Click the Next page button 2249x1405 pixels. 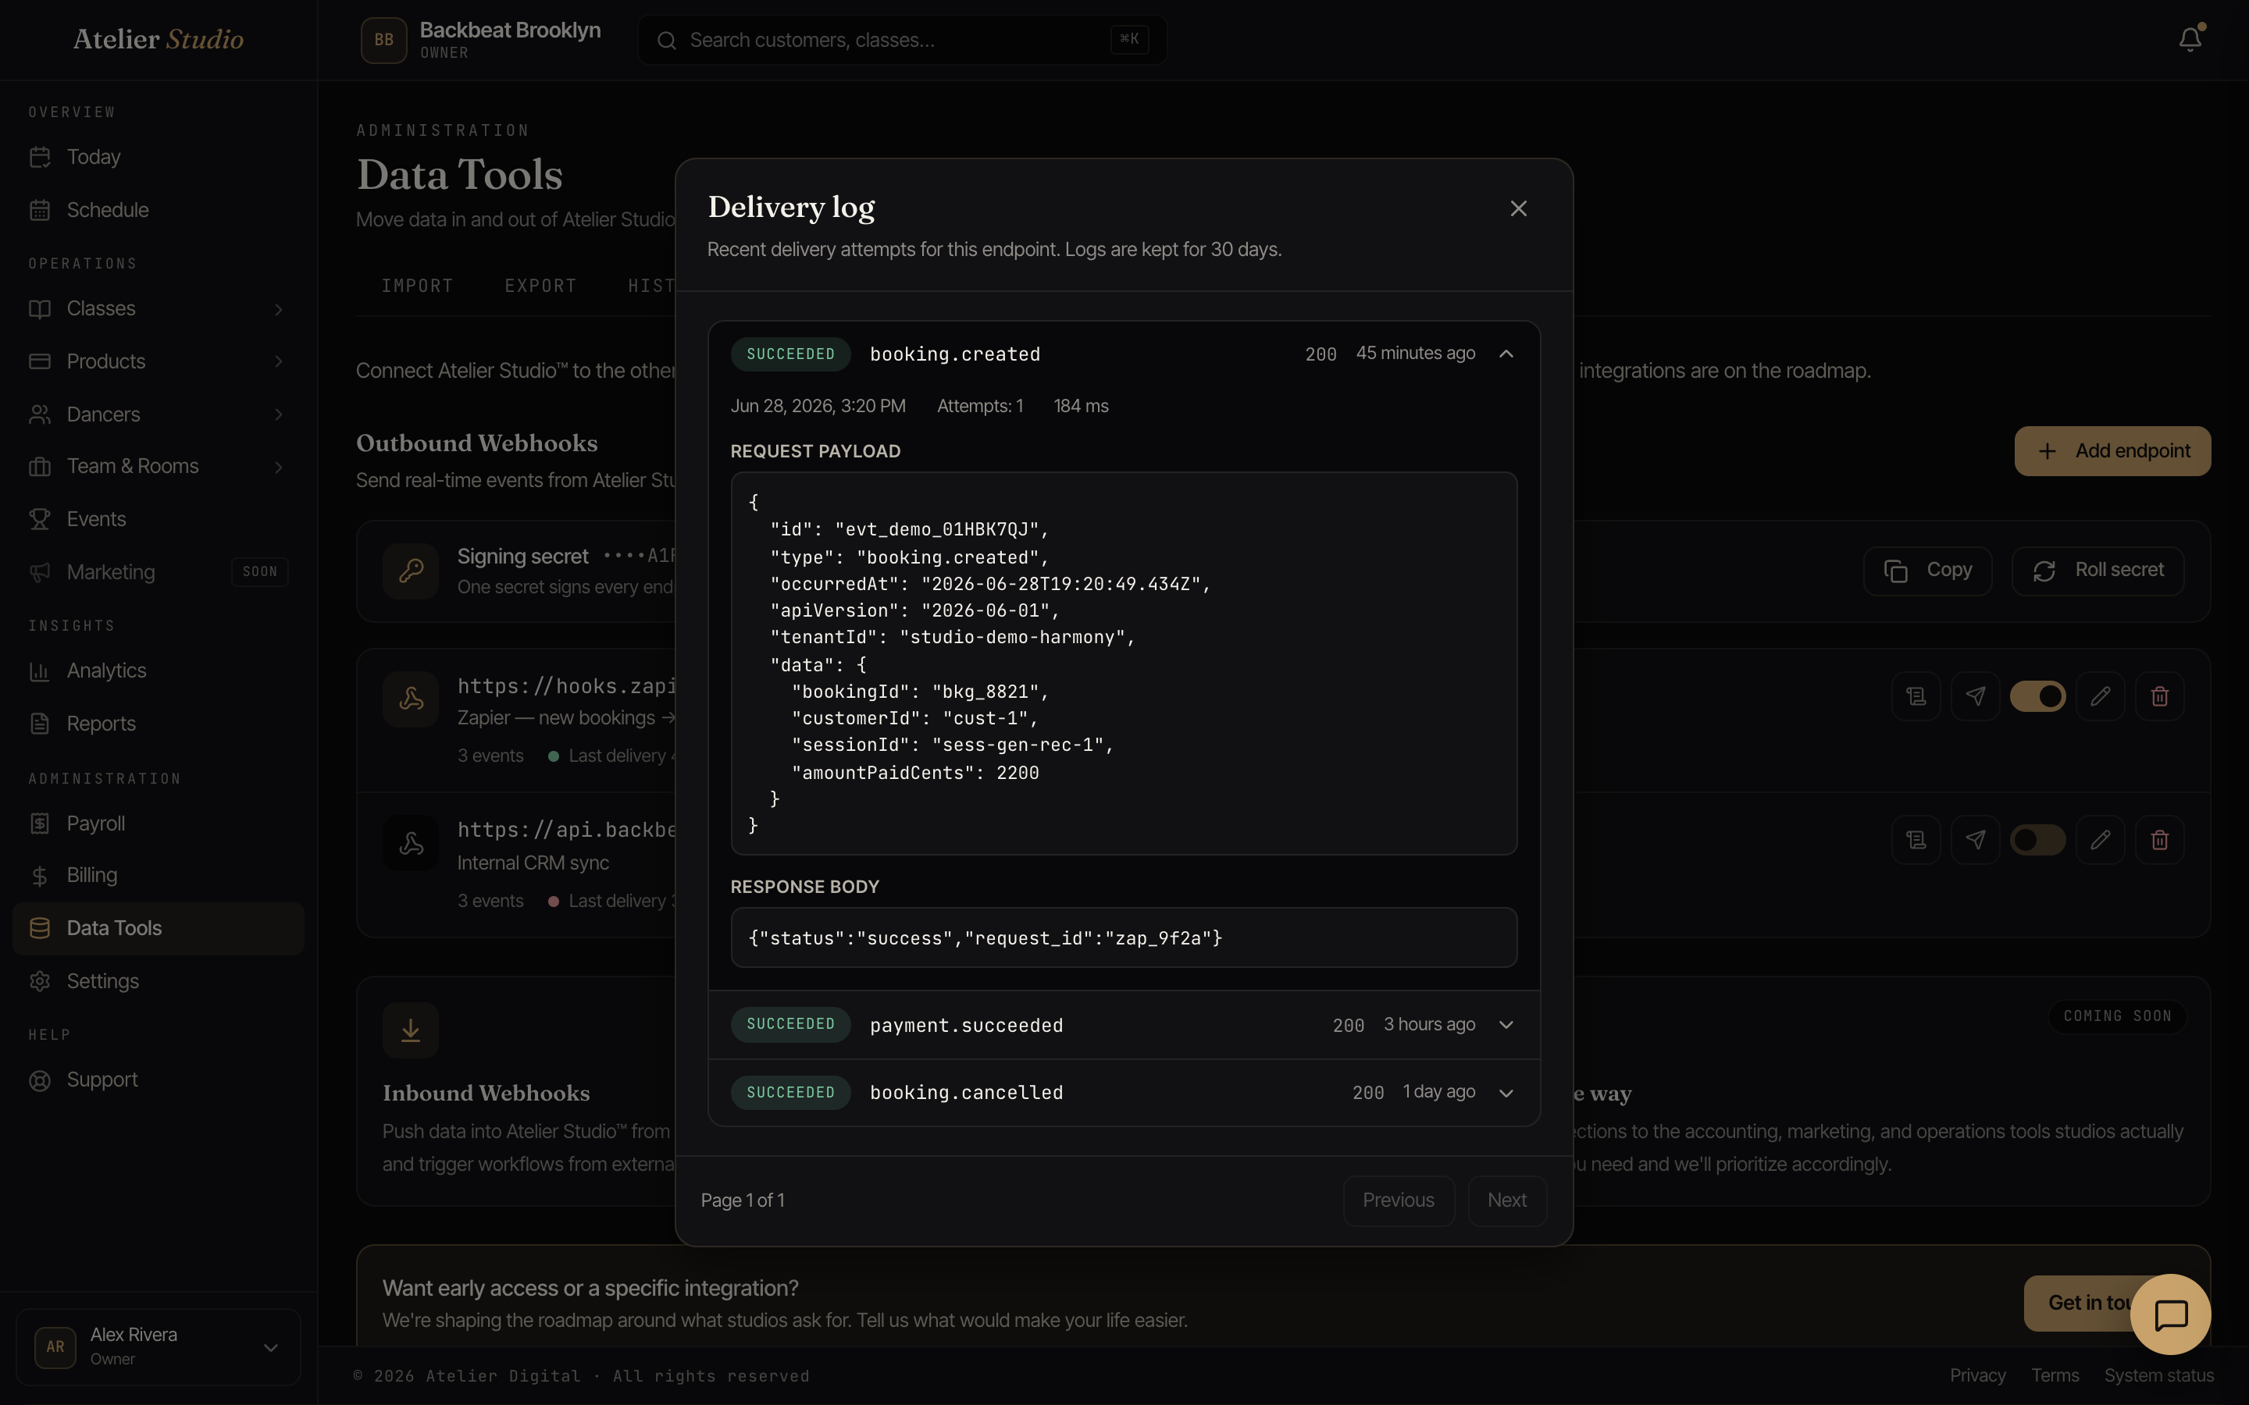click(x=1506, y=1200)
